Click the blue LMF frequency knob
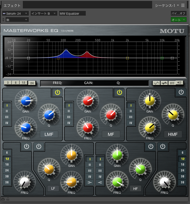 (26, 128)
